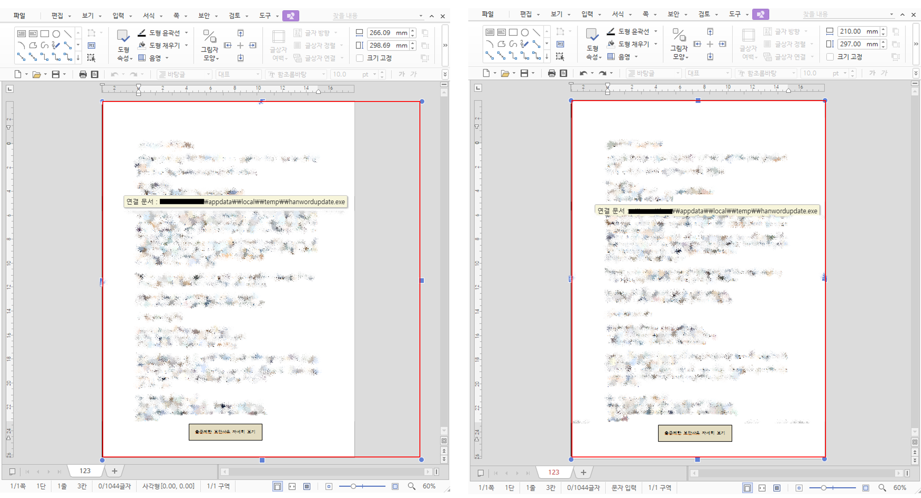Image resolution: width=921 pixels, height=498 pixels.
Task: Select freeform curve tool in left window
Action: [x=44, y=45]
